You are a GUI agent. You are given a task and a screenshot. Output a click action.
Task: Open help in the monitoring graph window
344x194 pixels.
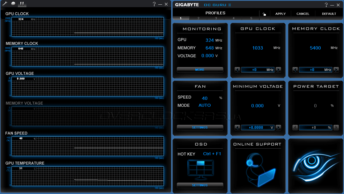[154, 4]
